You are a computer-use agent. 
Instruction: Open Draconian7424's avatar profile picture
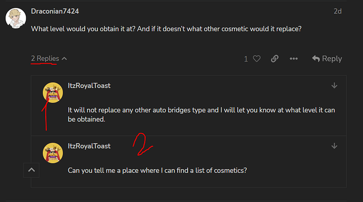tap(16, 18)
